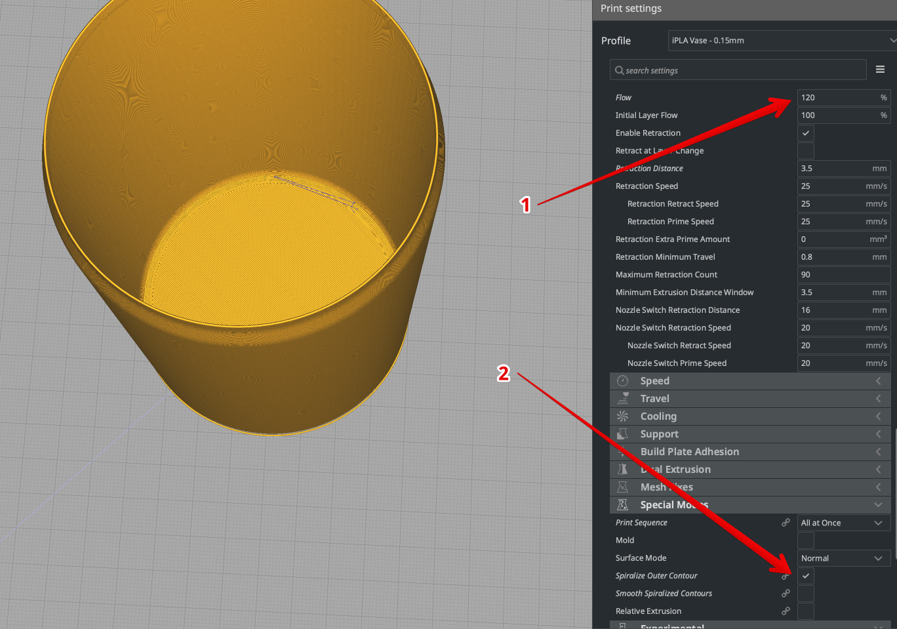Click the Cooling fan icon
This screenshot has width=897, height=629.
pyautogui.click(x=622, y=416)
